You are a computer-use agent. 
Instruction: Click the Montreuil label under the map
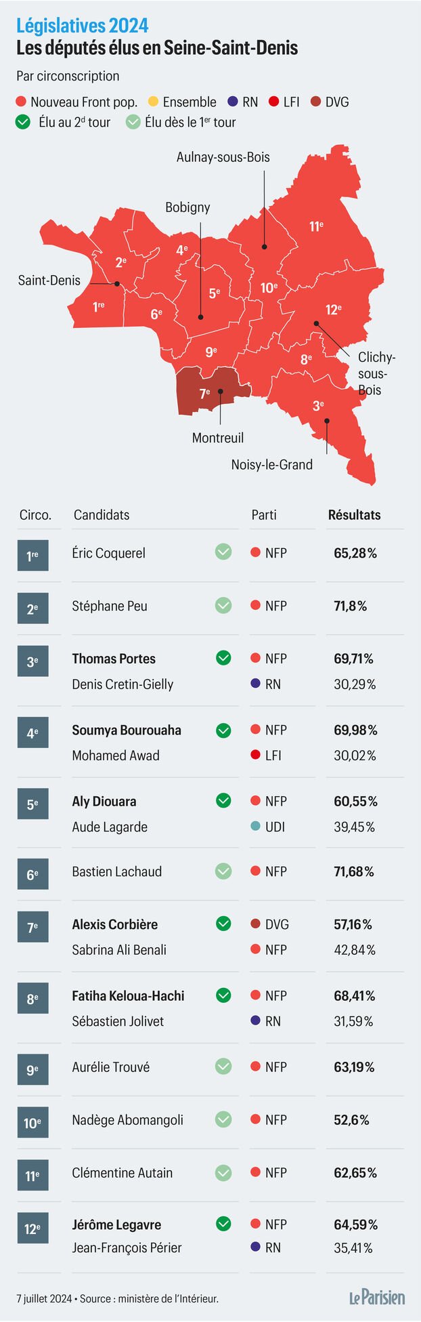[218, 438]
